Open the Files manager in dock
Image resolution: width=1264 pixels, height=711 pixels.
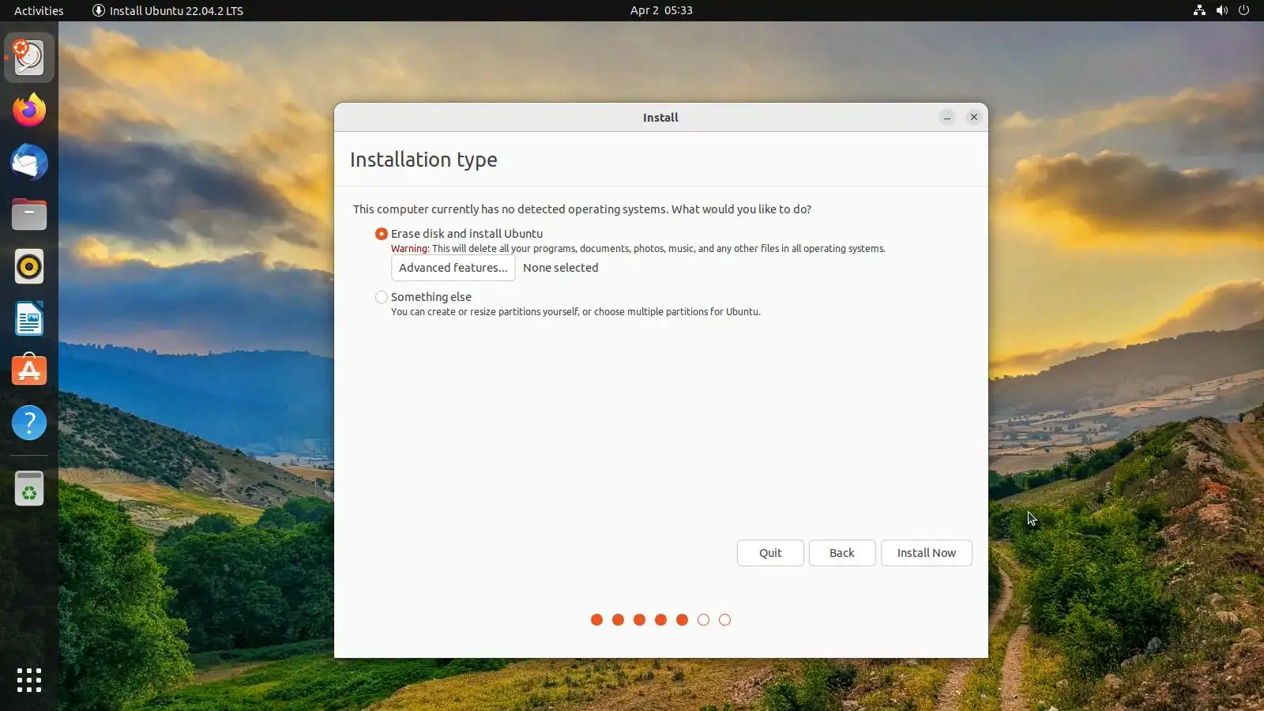tap(29, 214)
